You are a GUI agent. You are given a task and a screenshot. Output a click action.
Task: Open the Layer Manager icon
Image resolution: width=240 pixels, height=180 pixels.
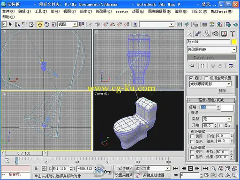pos(195,24)
